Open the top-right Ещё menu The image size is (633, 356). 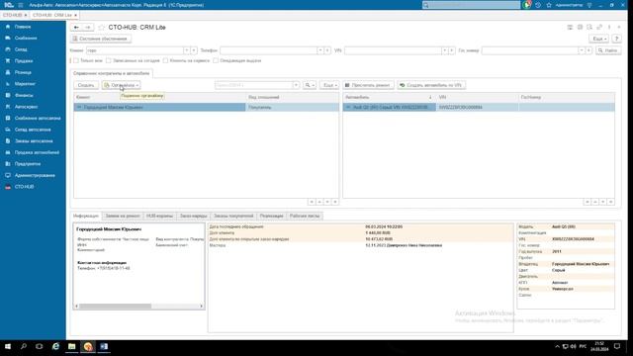[x=598, y=39]
